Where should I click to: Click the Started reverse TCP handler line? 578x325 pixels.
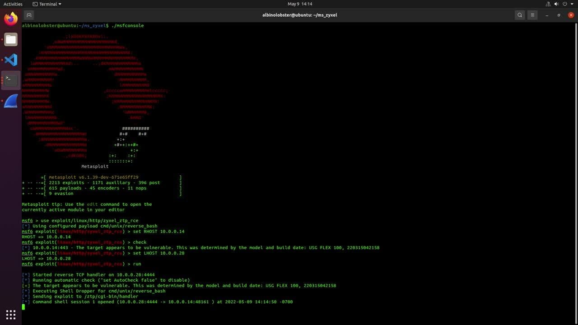point(88,275)
